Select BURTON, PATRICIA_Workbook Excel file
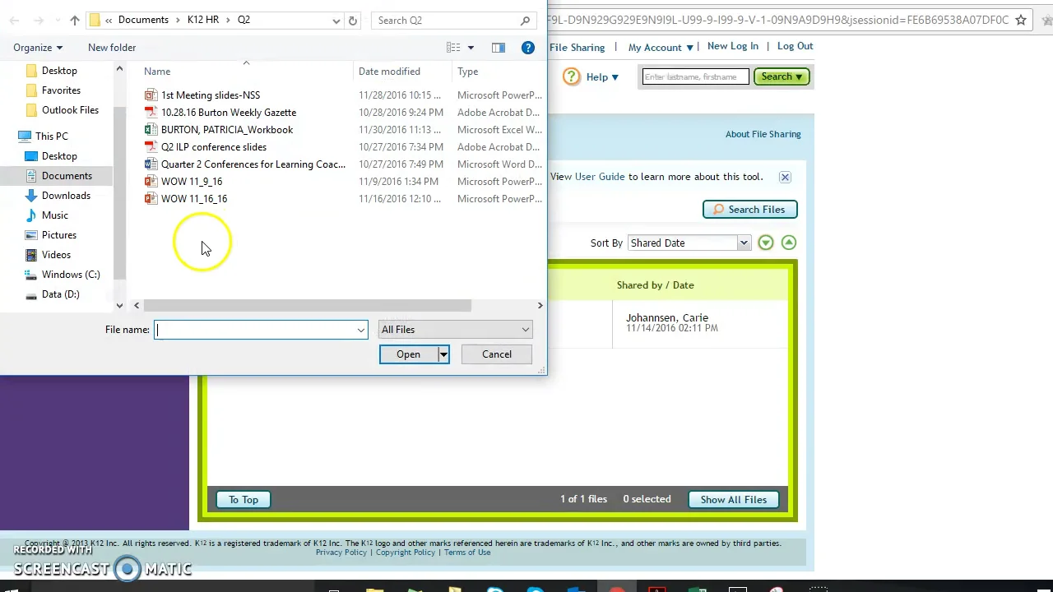Screen dimensions: 1053x592 point(227,130)
